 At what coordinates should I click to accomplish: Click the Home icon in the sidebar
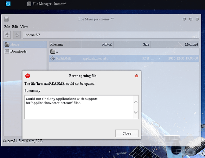[x=7, y=45]
